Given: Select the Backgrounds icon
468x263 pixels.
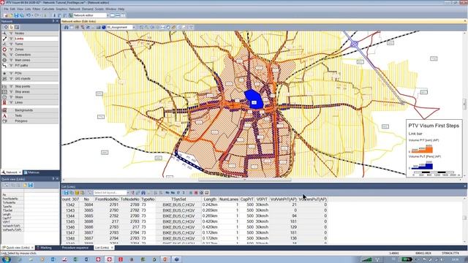Looking at the screenshot, I should [x=4, y=110].
